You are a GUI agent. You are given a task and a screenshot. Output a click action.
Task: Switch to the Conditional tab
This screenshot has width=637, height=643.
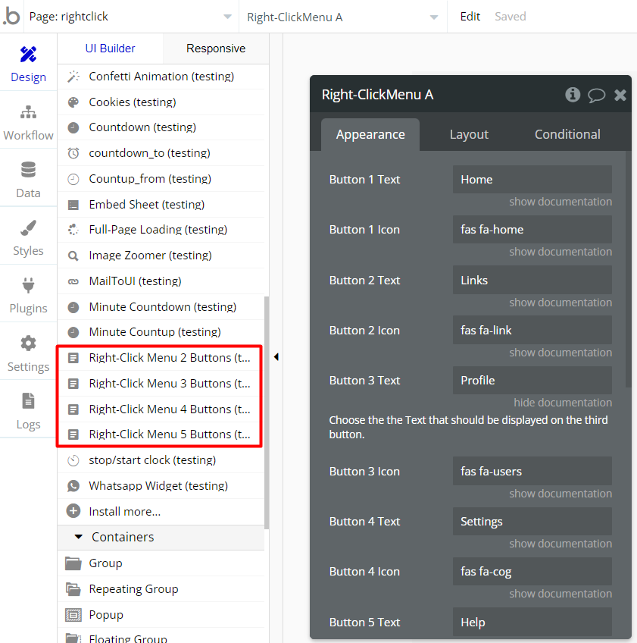[x=567, y=134]
